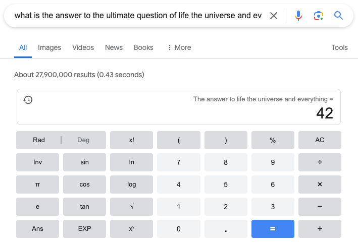Switch calculator to Deg mode
Screen dimensions: 358x245
(x=83, y=140)
